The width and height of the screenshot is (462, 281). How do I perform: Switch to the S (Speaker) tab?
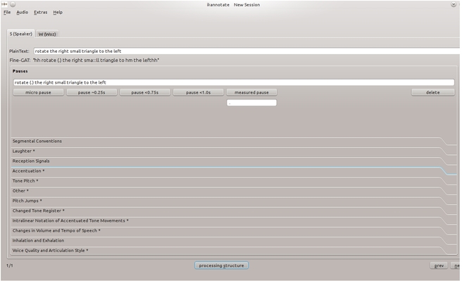(20, 34)
